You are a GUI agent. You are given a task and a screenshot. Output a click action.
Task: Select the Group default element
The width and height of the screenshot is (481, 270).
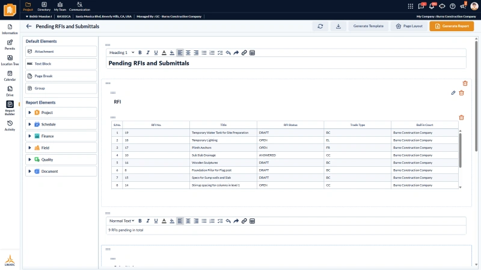tap(61, 88)
